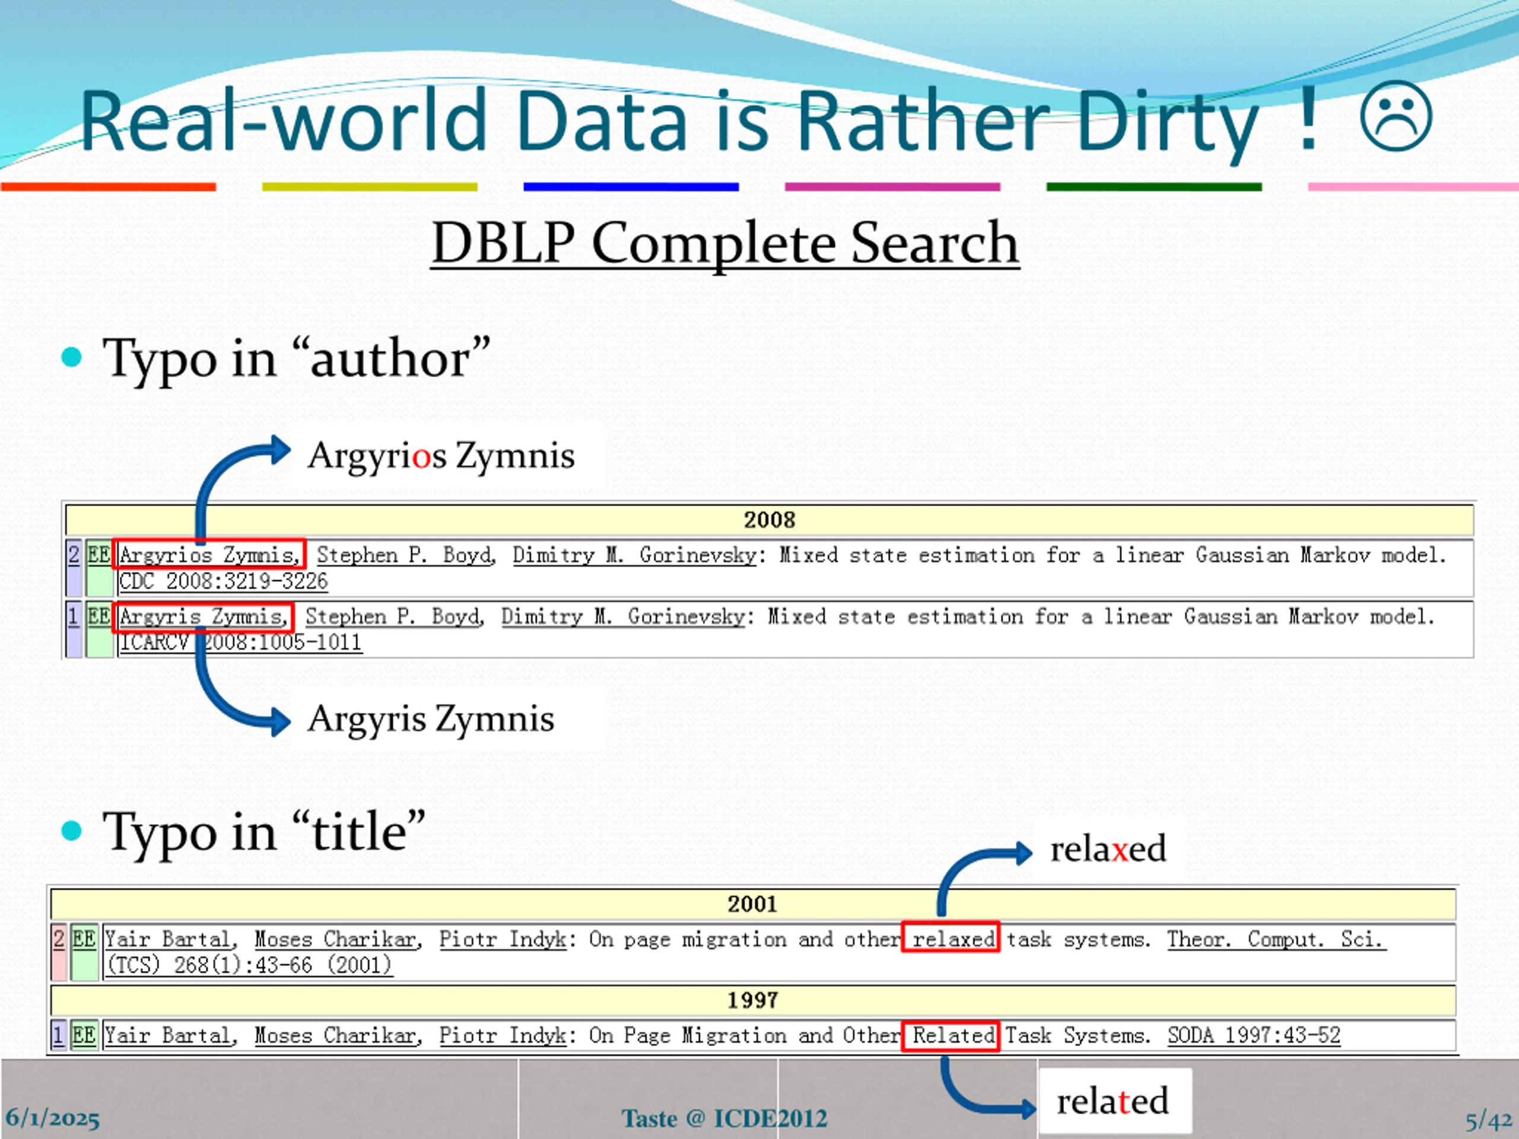Screen dimensions: 1519x1139
Task: Open entry number 2 in the CDC 2008 row
Action: pos(74,555)
